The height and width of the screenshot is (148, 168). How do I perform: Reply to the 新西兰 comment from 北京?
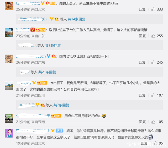point(142,9)
